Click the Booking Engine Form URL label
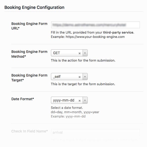The image size is (147, 147). coord(29,26)
